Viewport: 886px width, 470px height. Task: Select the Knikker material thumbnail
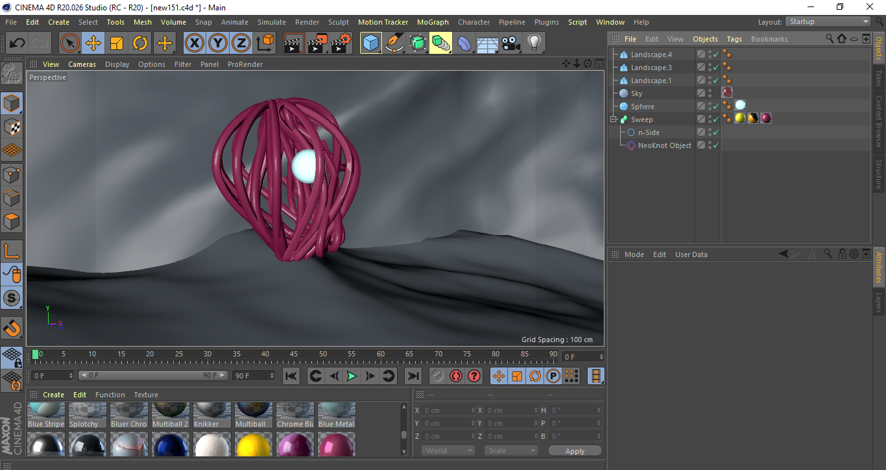click(x=211, y=415)
